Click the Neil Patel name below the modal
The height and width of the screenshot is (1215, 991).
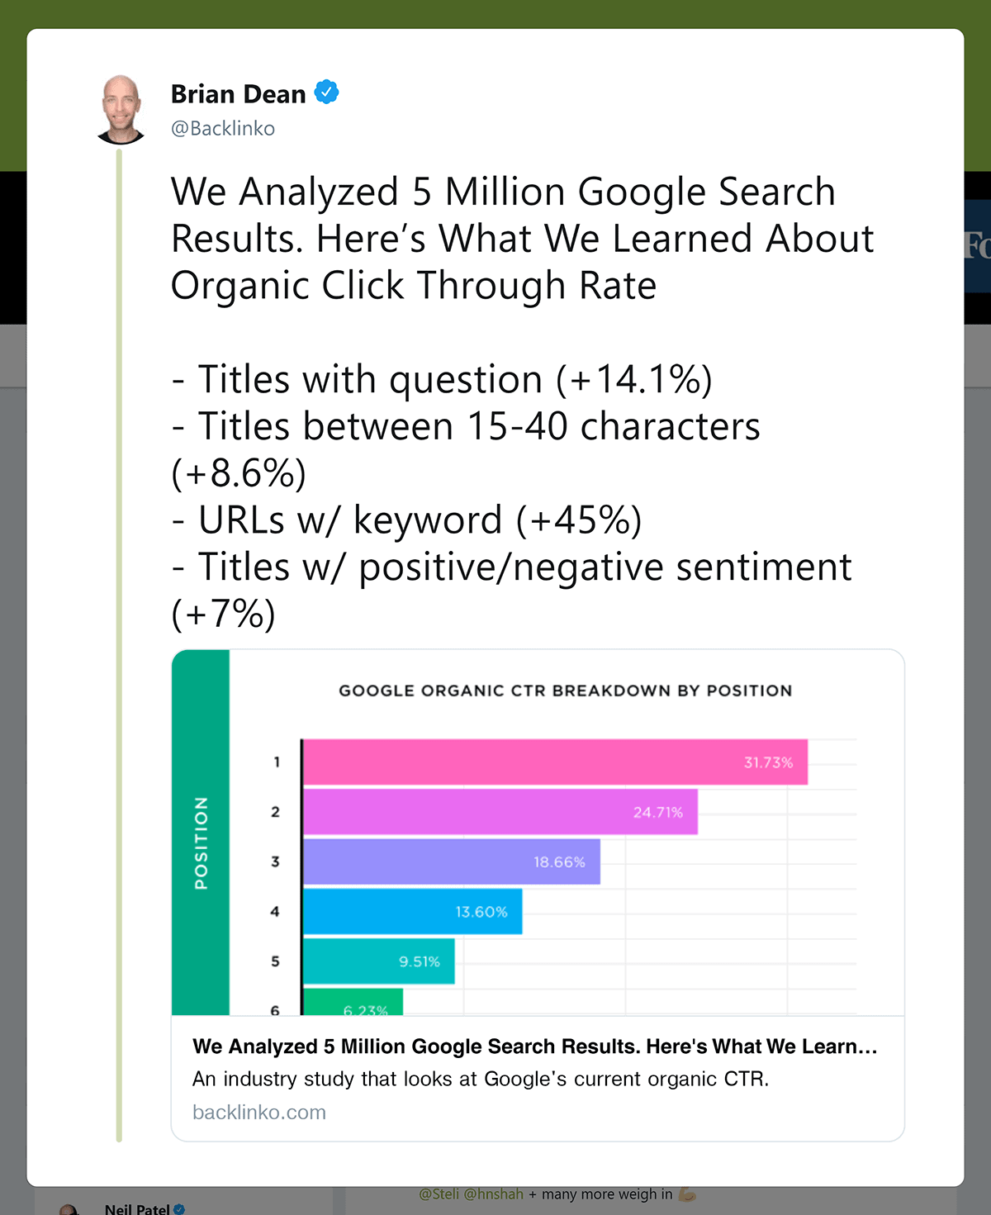137,1208
